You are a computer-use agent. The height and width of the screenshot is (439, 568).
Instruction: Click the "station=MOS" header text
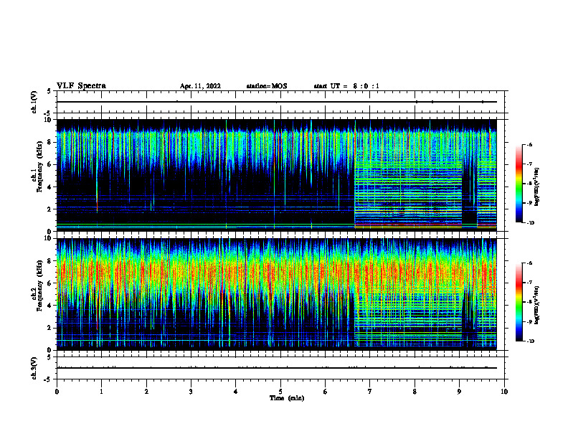(x=267, y=86)
